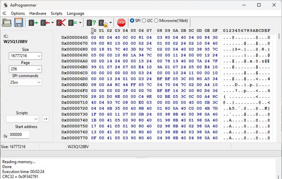Open the Scripts menu

pos(57,14)
